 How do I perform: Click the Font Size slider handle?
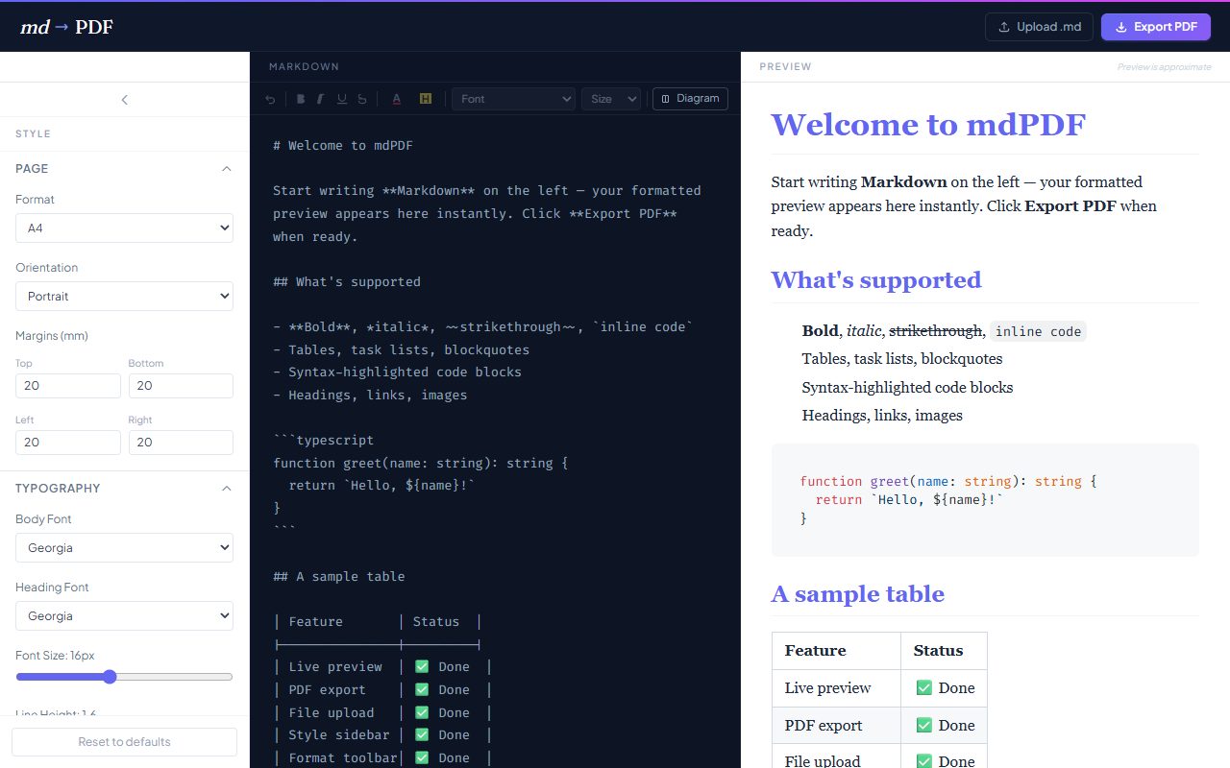point(110,677)
